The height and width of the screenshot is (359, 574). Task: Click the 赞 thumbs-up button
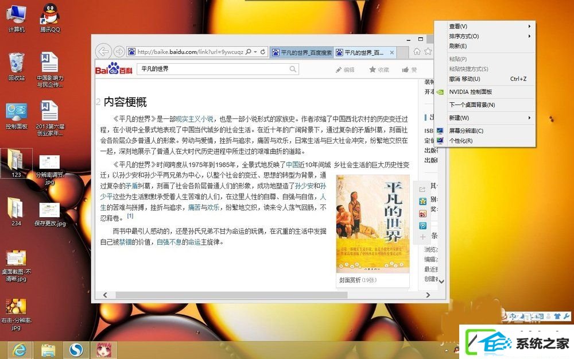(x=410, y=70)
